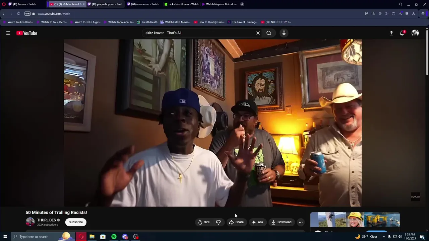The image size is (429, 241).
Task: Open a new browser tab with plus
Action: (x=242, y=4)
